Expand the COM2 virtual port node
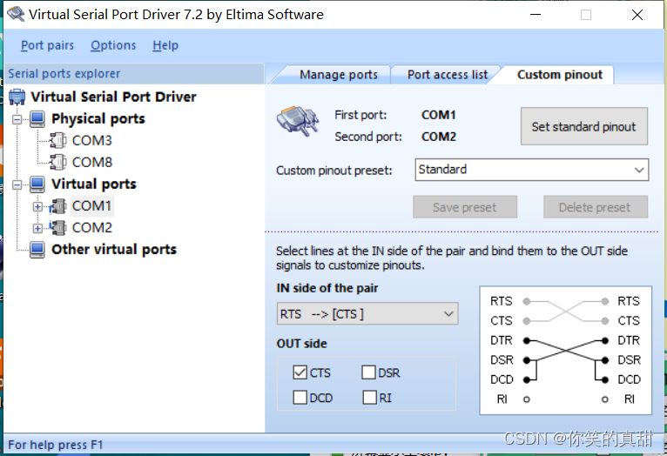Screen dimensions: 667x456 (37, 228)
